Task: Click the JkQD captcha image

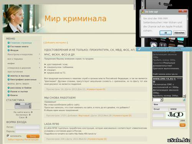Action: pyautogui.click(x=175, y=115)
